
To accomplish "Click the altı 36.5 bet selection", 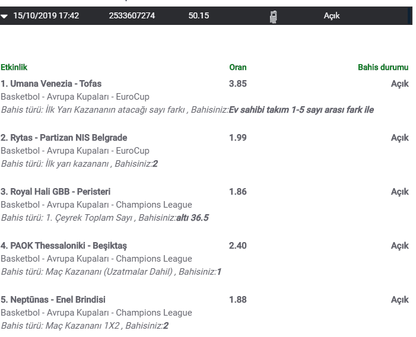I will [x=192, y=218].
